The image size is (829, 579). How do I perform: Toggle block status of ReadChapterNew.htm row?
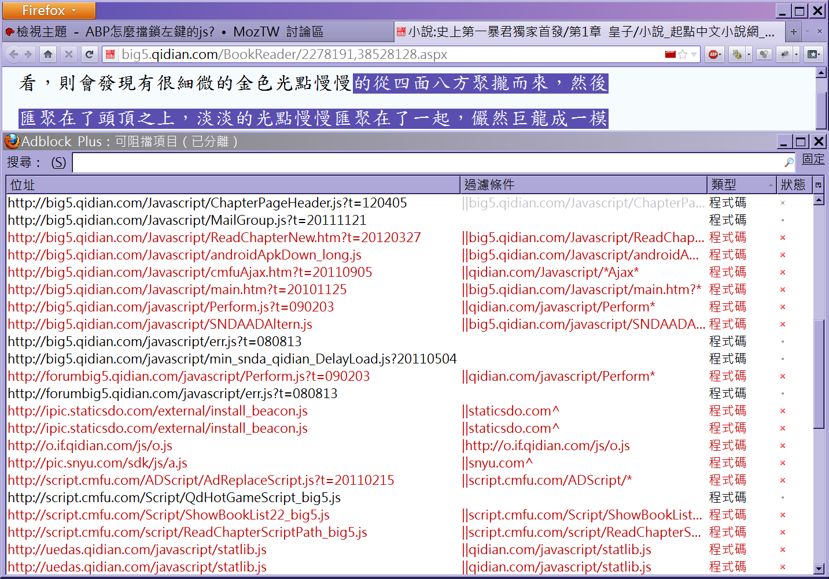click(783, 237)
